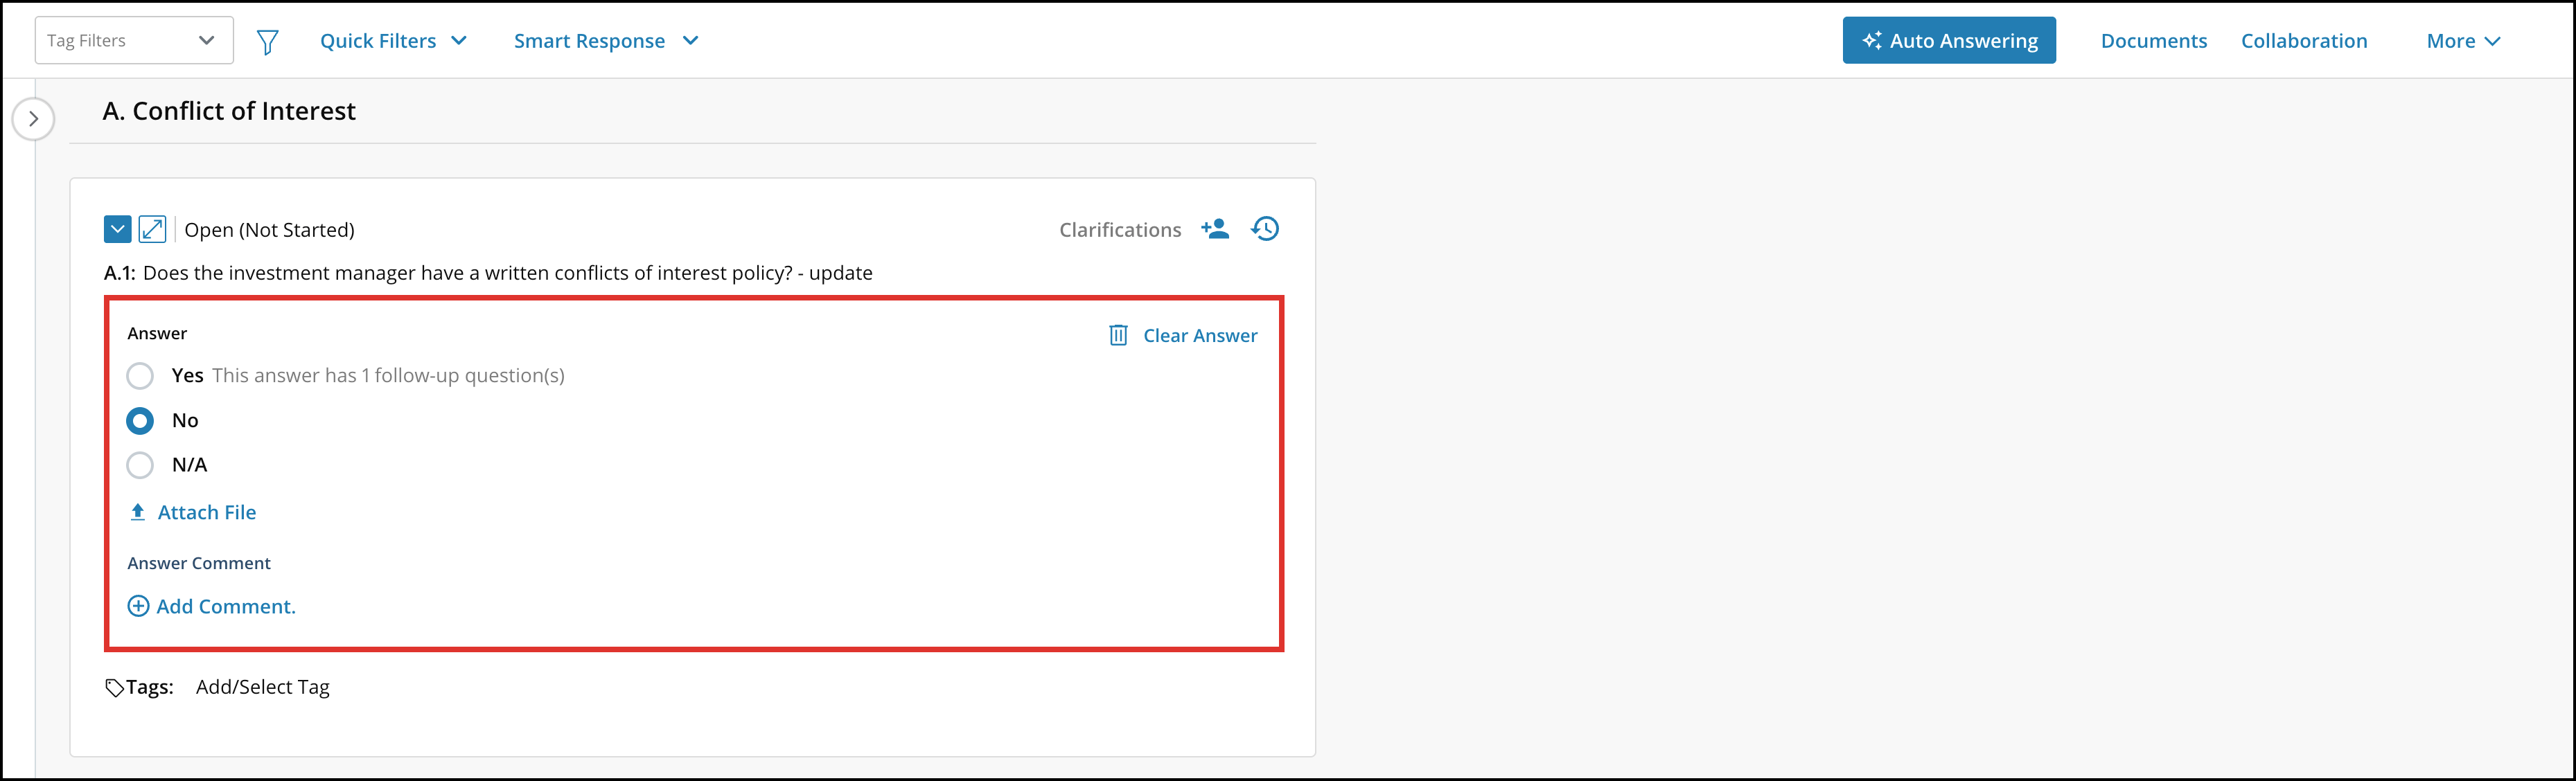This screenshot has height=781, width=2576.
Task: Select the N/A radio button
Action: pyautogui.click(x=140, y=465)
